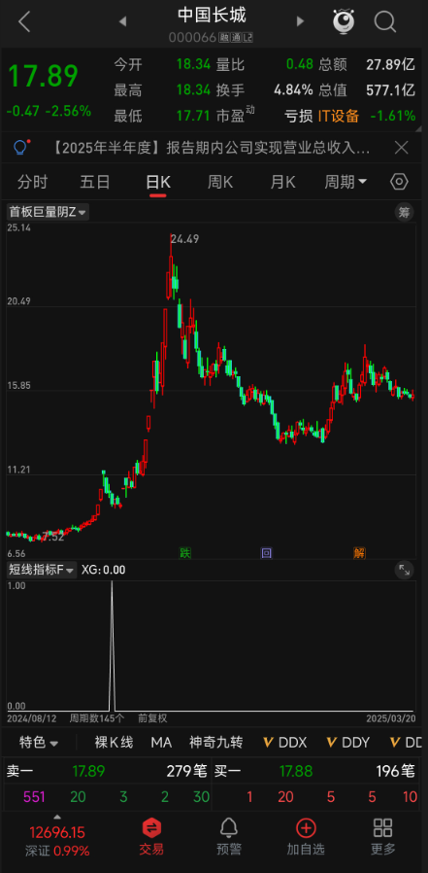Tap the purple 551 order value

click(34, 797)
